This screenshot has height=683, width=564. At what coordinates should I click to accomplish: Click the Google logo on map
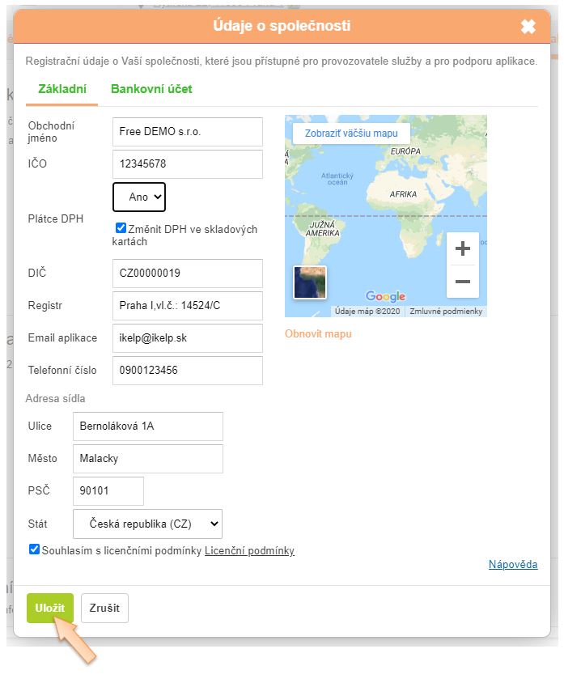point(385,296)
